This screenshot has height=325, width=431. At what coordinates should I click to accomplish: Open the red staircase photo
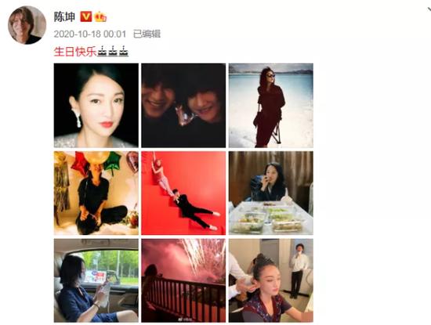(183, 193)
